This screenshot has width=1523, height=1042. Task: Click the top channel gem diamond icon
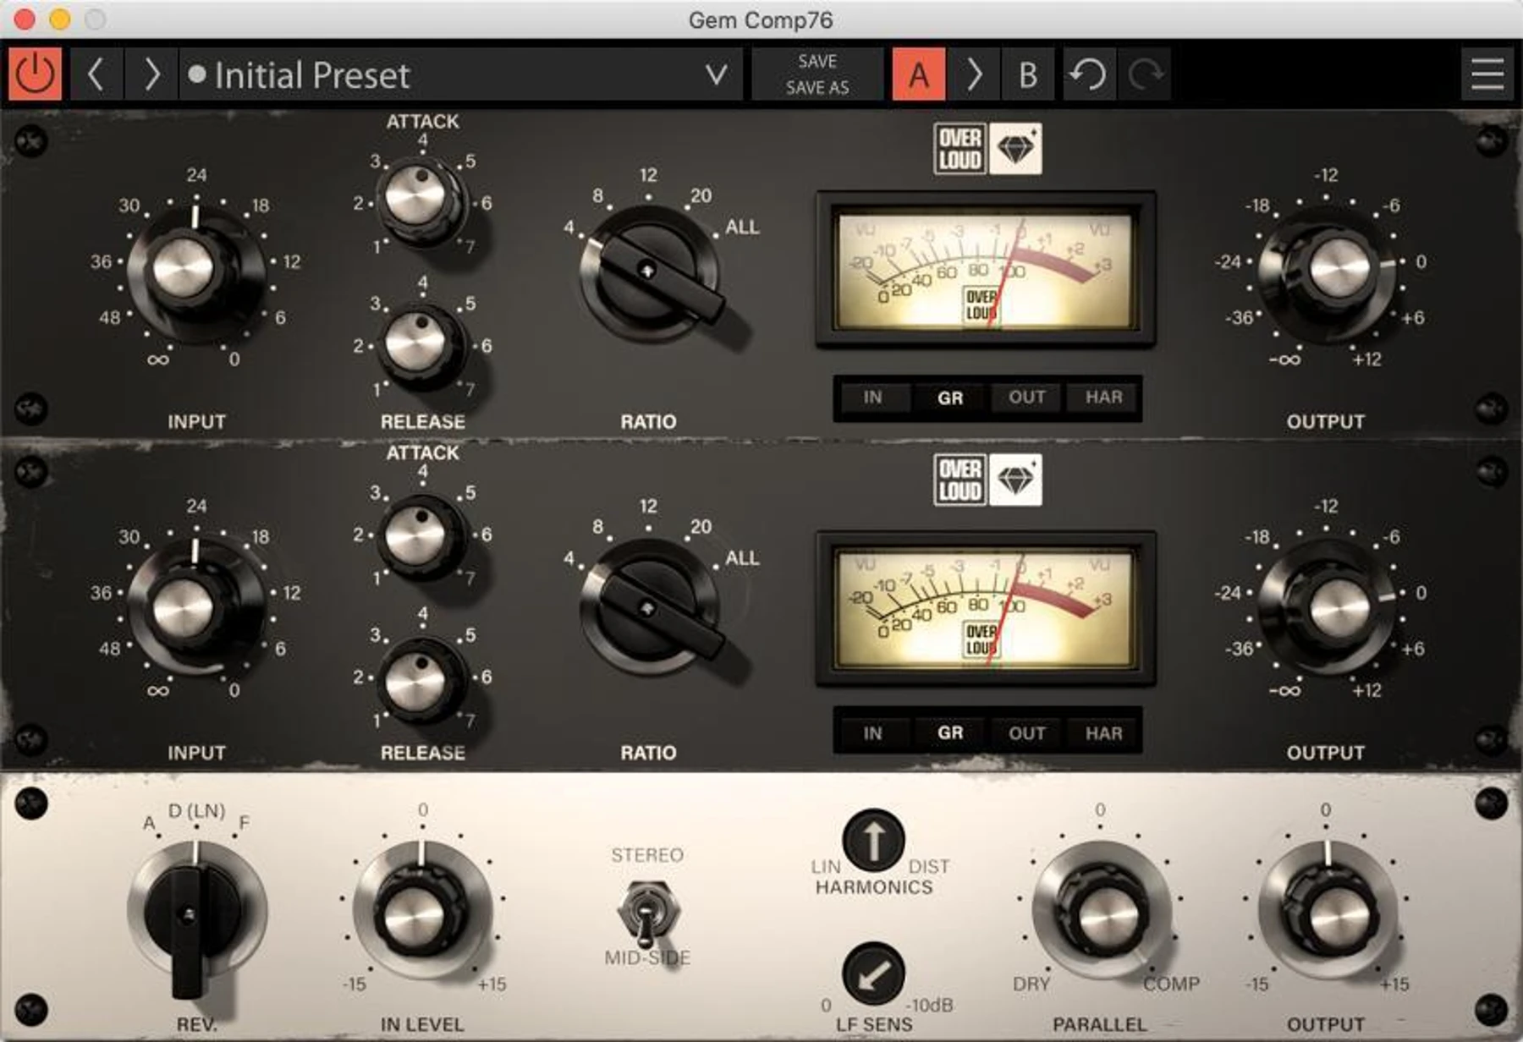pos(1015,149)
